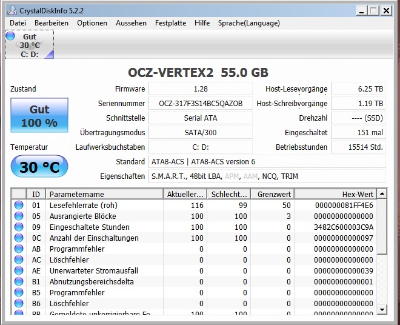Click the Eingeschaltet 151 mal value

[358, 133]
